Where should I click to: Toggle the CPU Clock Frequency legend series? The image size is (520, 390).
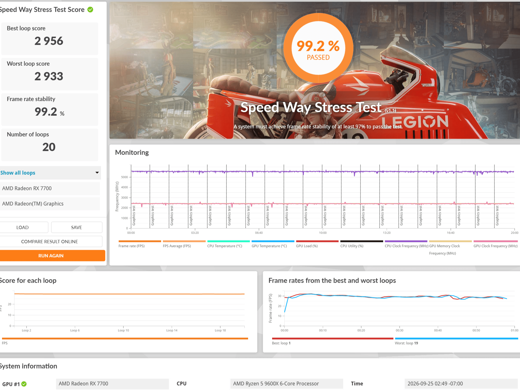click(406, 244)
